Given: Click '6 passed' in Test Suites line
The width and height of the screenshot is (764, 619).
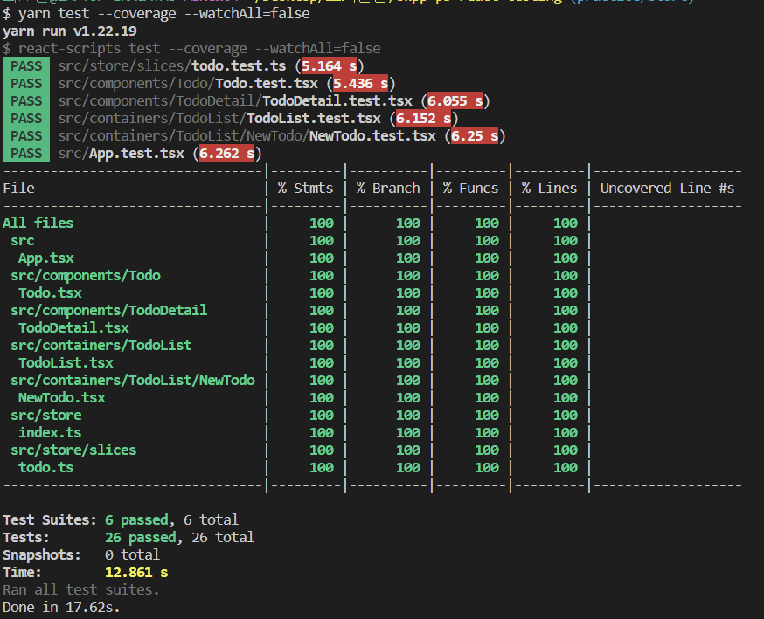Looking at the screenshot, I should click(136, 520).
